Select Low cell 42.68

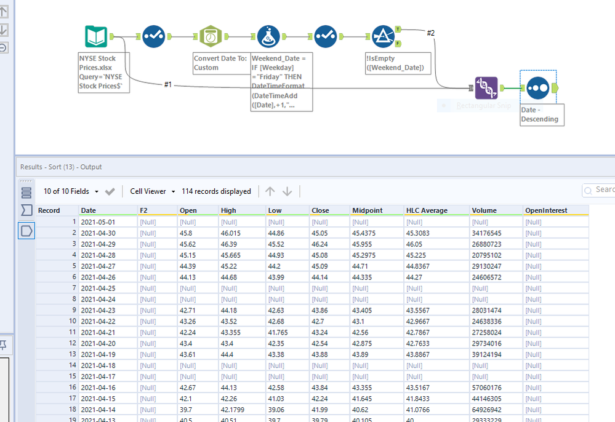point(288,321)
